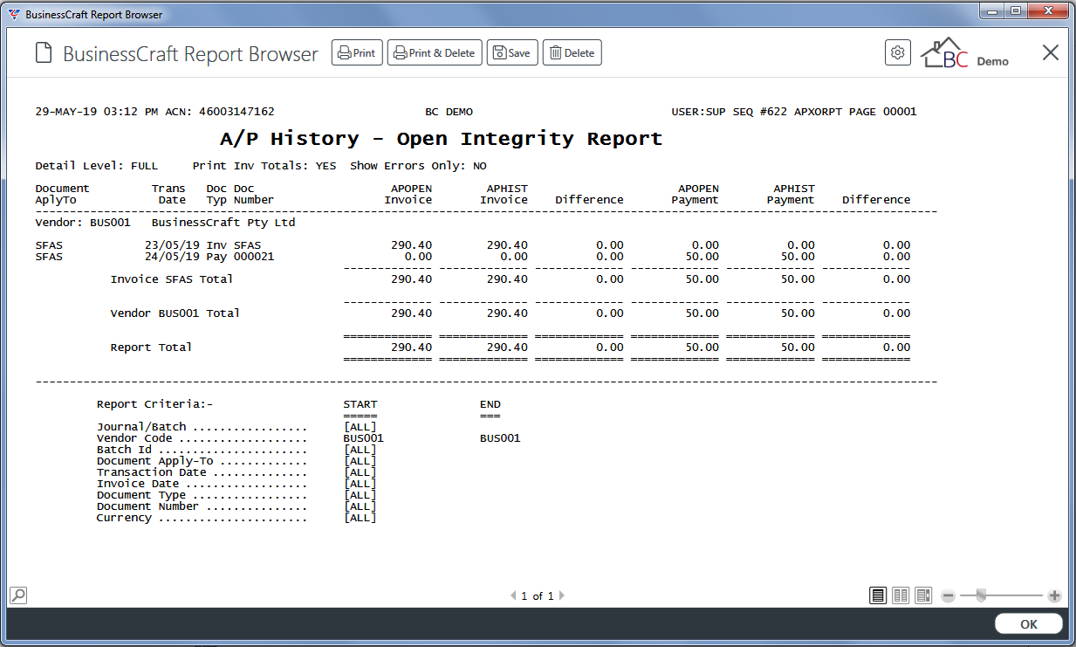This screenshot has height=647, width=1076.
Task: Select the two-page view icon
Action: click(901, 595)
